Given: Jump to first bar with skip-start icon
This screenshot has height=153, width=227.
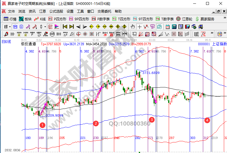Looking at the screenshot, I should click(65, 27).
